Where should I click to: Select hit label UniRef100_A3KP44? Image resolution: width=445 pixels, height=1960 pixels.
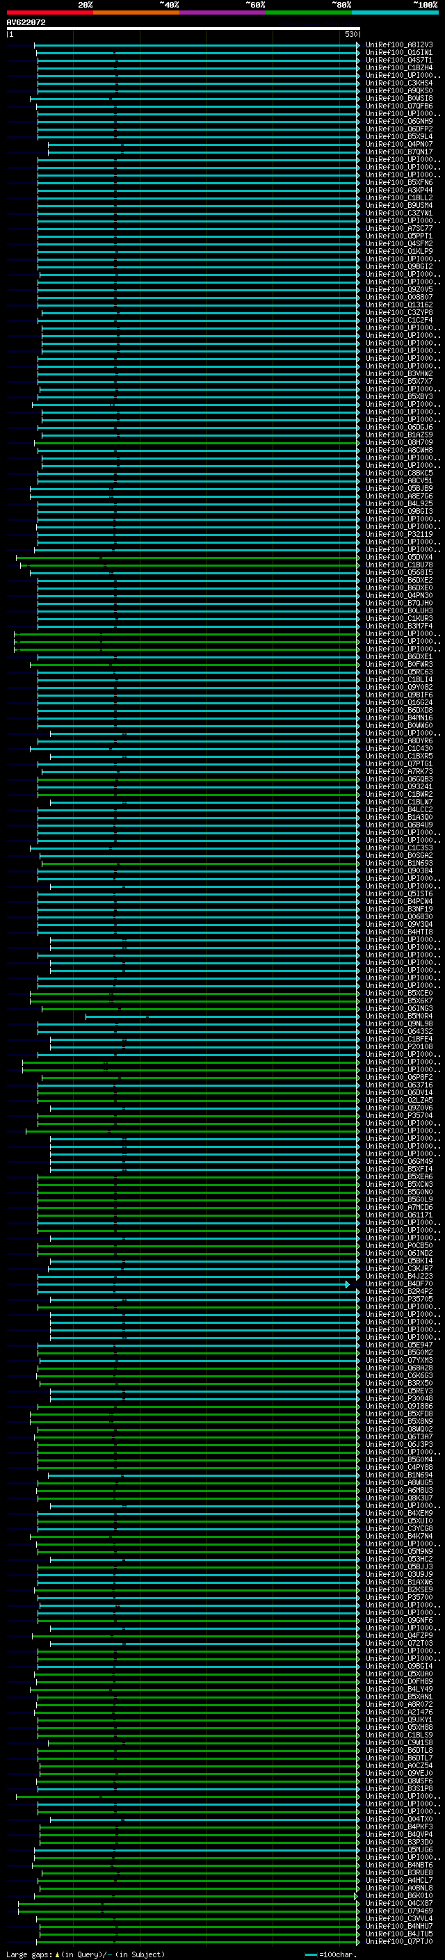click(398, 191)
